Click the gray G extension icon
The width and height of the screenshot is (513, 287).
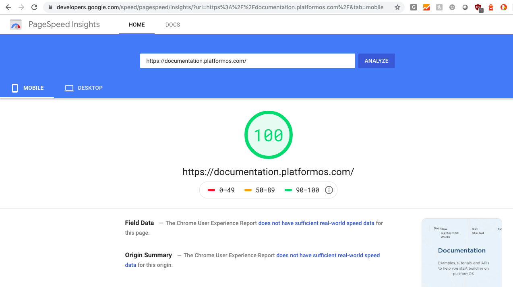pyautogui.click(x=414, y=7)
